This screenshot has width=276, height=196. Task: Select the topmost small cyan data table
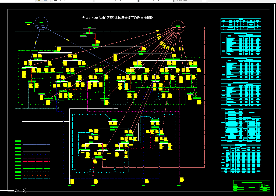point(240,24)
